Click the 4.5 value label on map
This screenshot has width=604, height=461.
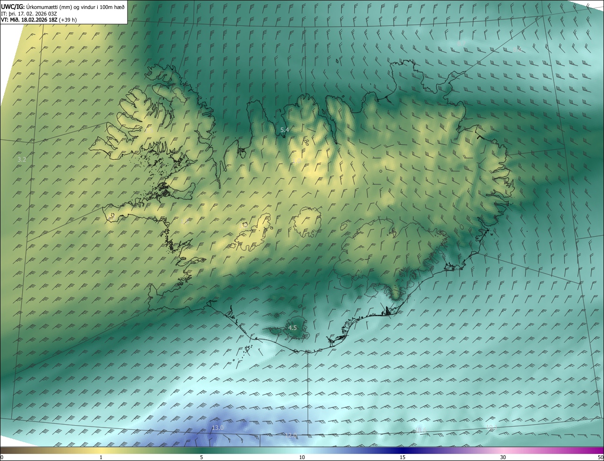(x=292, y=328)
